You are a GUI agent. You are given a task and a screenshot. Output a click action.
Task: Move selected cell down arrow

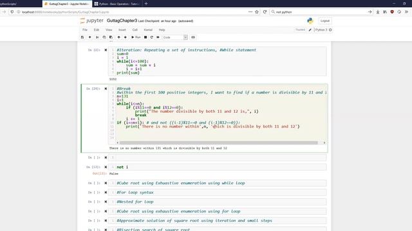(x=126, y=37)
